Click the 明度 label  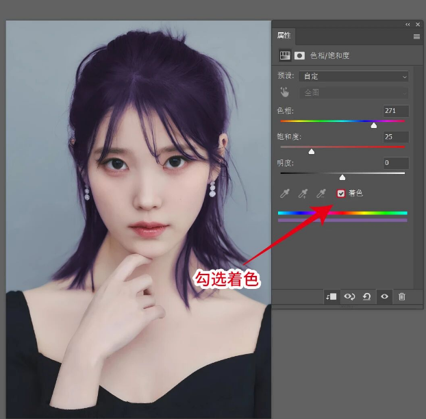point(286,163)
